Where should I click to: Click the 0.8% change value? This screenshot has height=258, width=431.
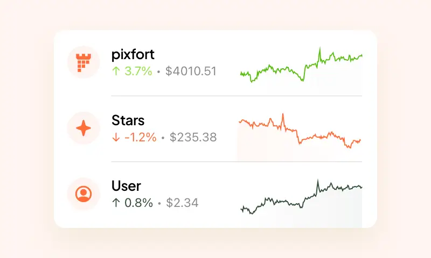point(138,203)
